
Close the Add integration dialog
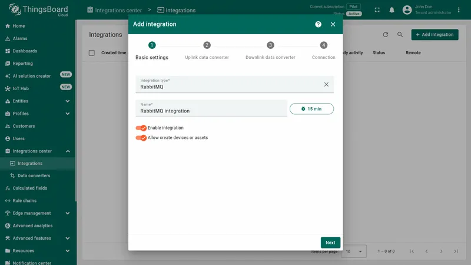(x=333, y=24)
